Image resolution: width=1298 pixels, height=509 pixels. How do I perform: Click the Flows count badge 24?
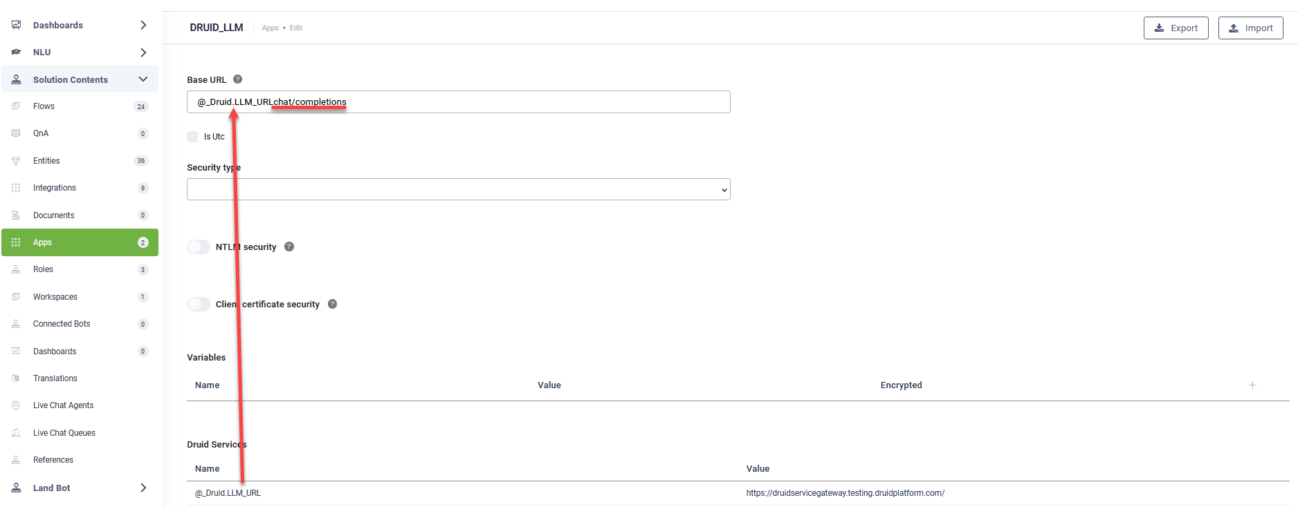(x=141, y=106)
